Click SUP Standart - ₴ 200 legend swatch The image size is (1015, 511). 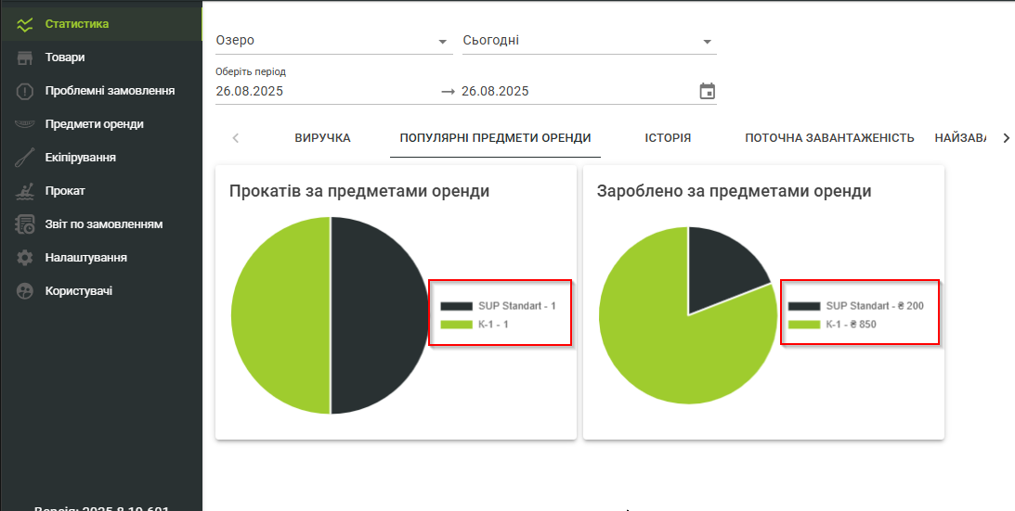click(804, 306)
